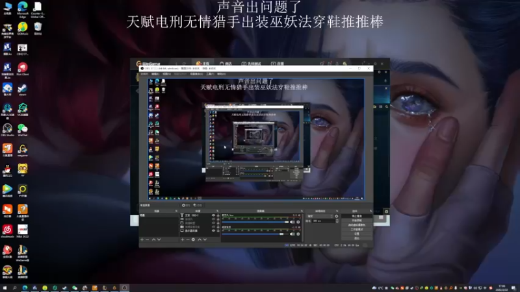Click the Desktop Audio volume slider
520x292 pixels.
click(x=255, y=234)
